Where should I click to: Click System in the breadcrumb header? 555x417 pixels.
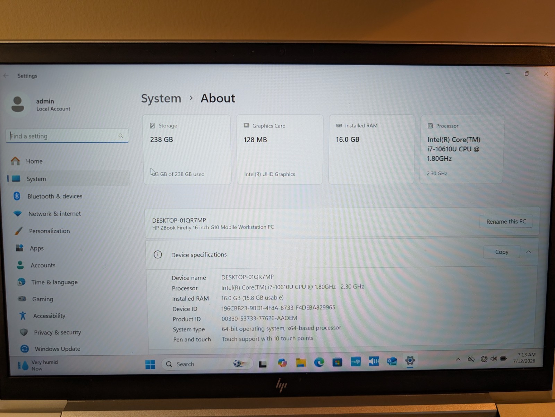point(161,98)
